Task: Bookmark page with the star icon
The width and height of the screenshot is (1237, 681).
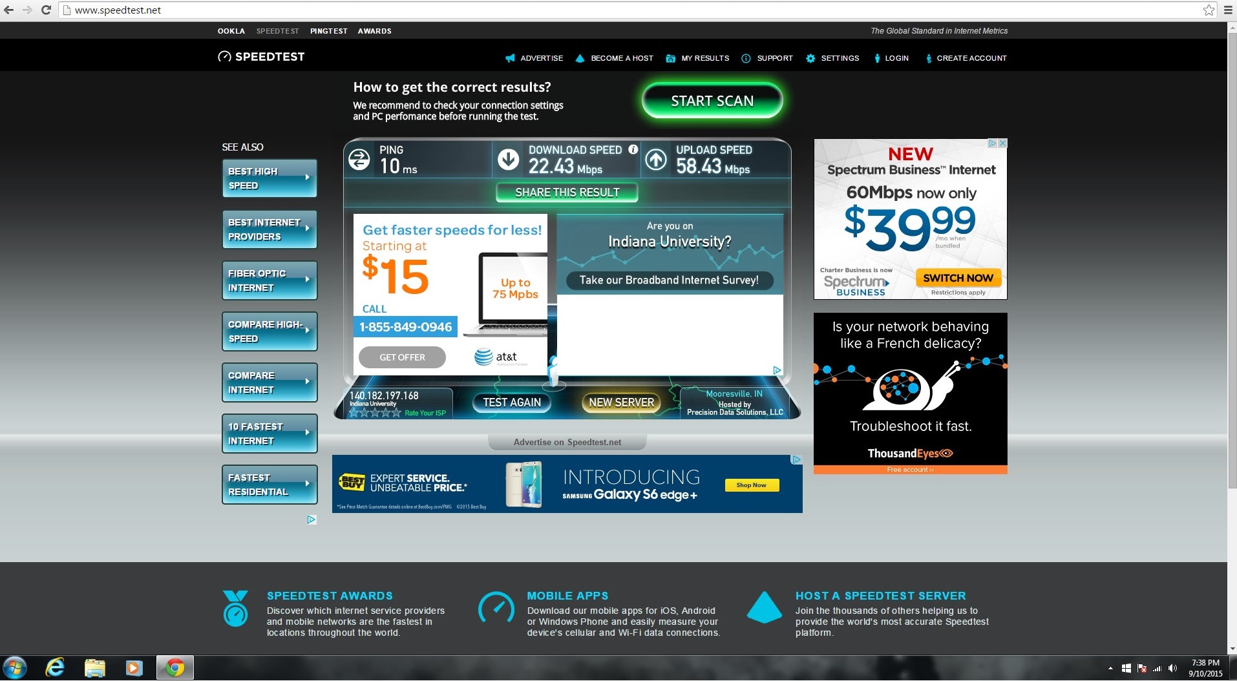Action: [x=1209, y=10]
